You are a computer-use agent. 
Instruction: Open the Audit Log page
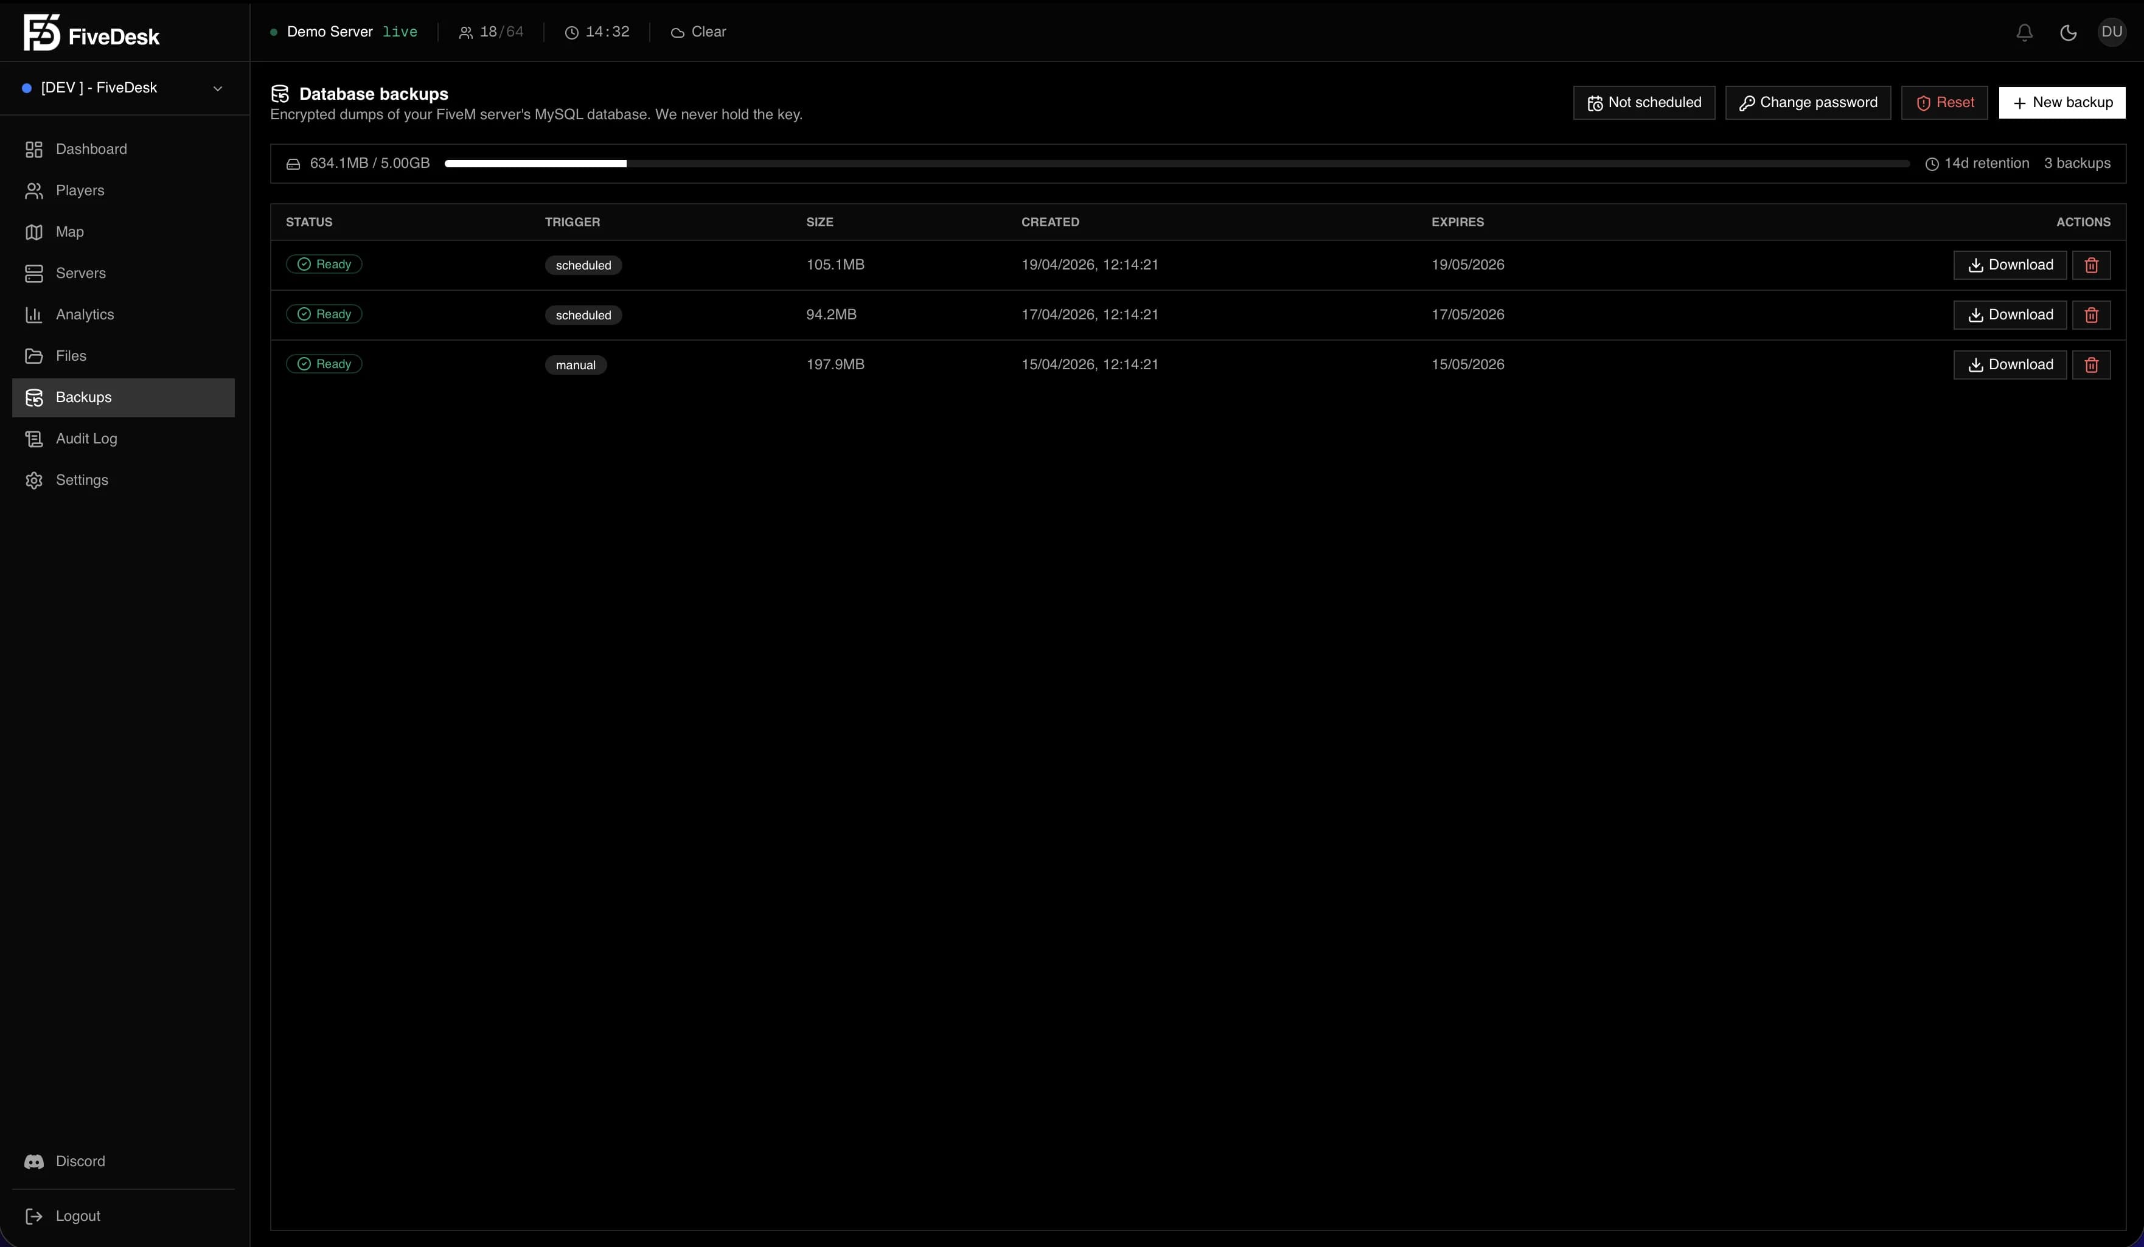click(x=124, y=439)
